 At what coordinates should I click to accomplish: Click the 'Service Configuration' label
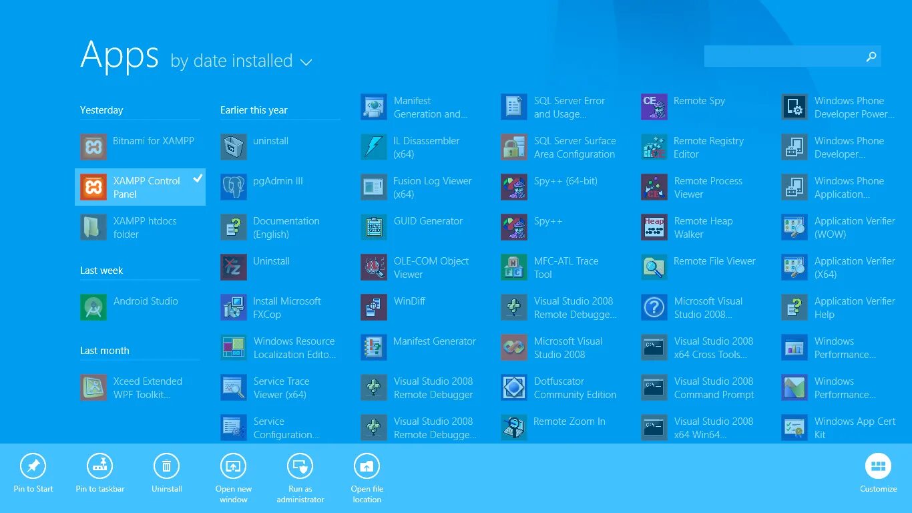[286, 428]
